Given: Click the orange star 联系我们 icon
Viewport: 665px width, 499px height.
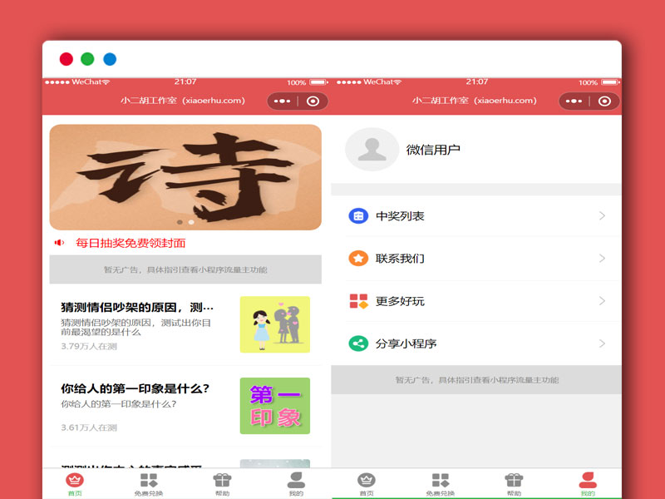Looking at the screenshot, I should [x=357, y=258].
